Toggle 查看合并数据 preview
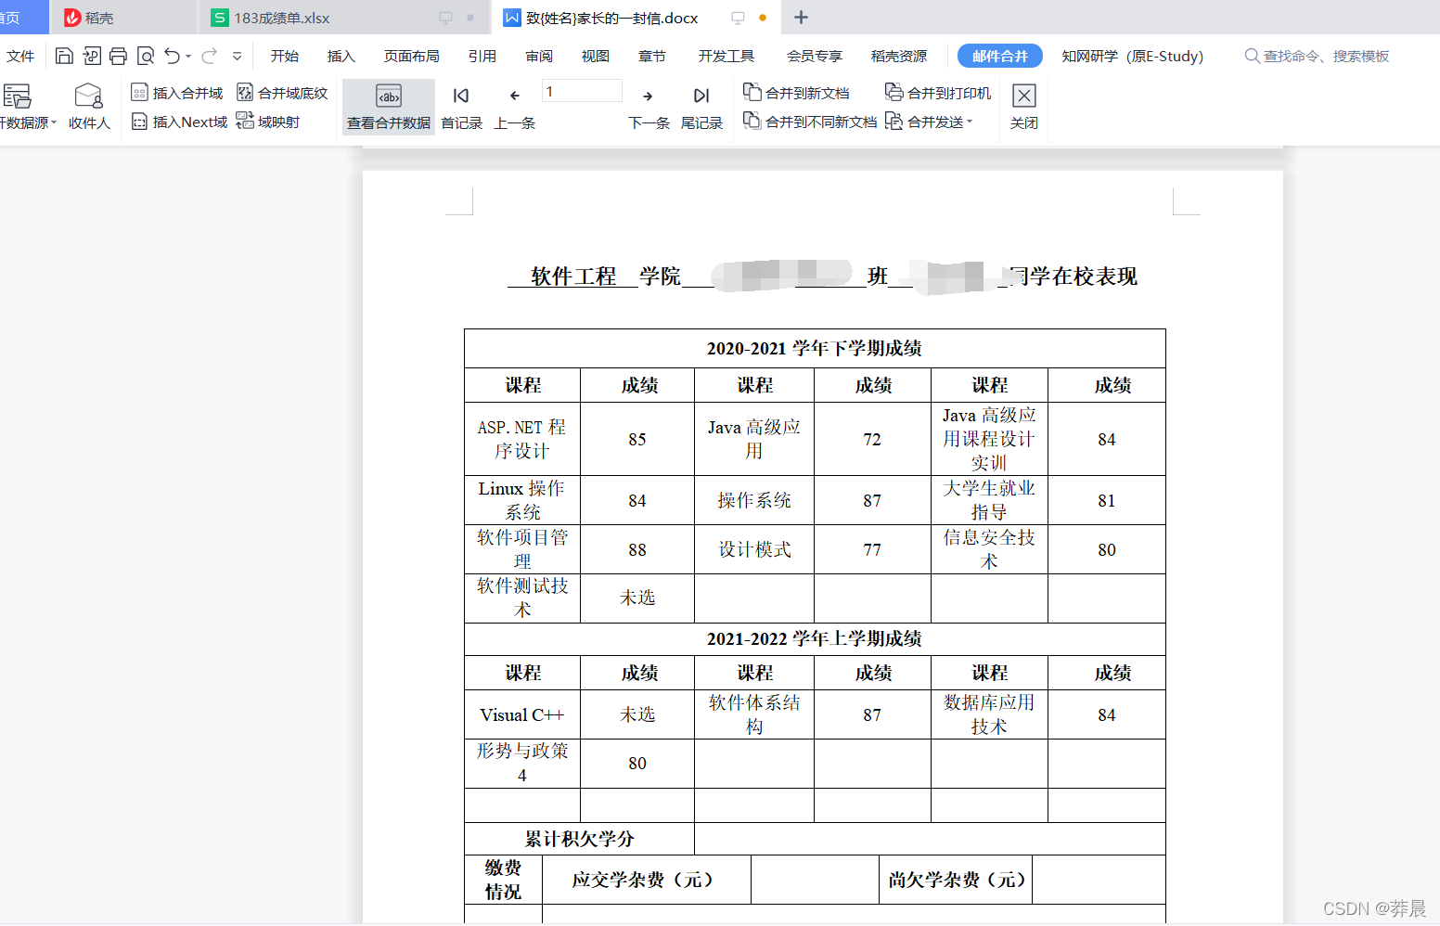Image resolution: width=1440 pixels, height=926 pixels. point(389,106)
